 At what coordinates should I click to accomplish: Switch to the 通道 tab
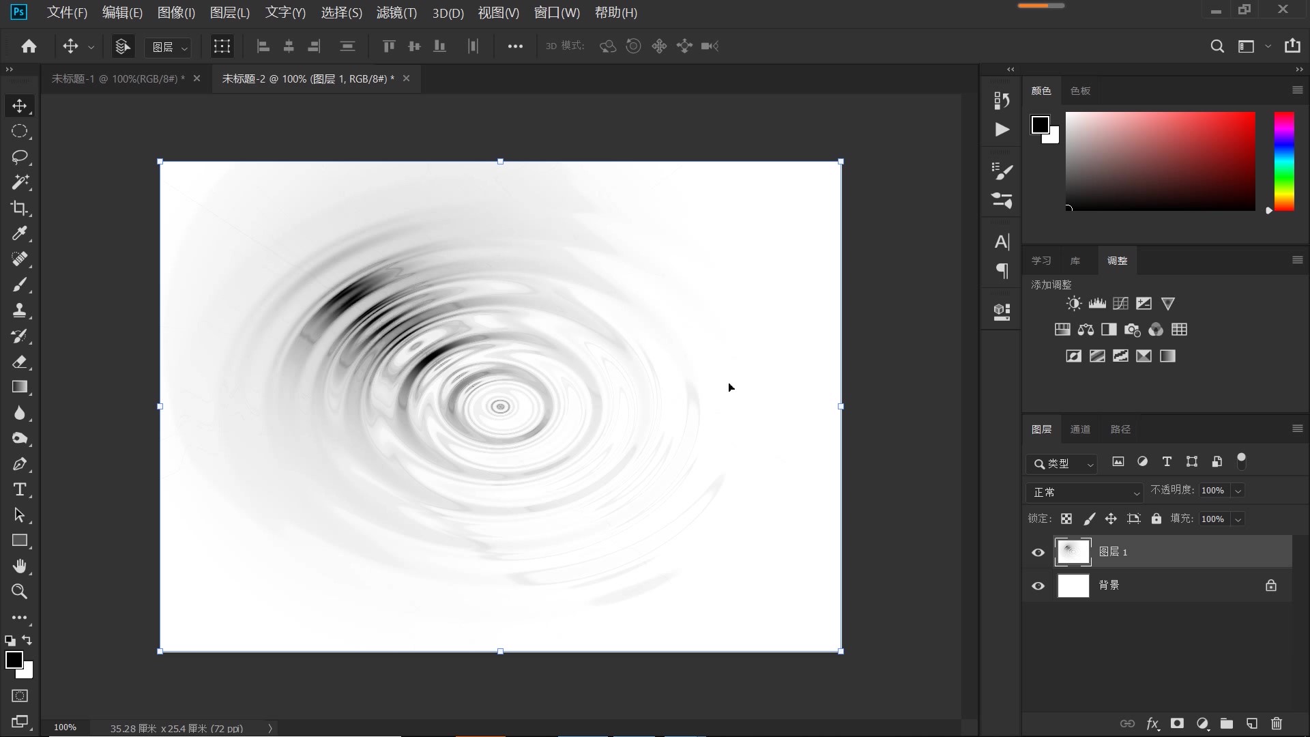[x=1080, y=429]
